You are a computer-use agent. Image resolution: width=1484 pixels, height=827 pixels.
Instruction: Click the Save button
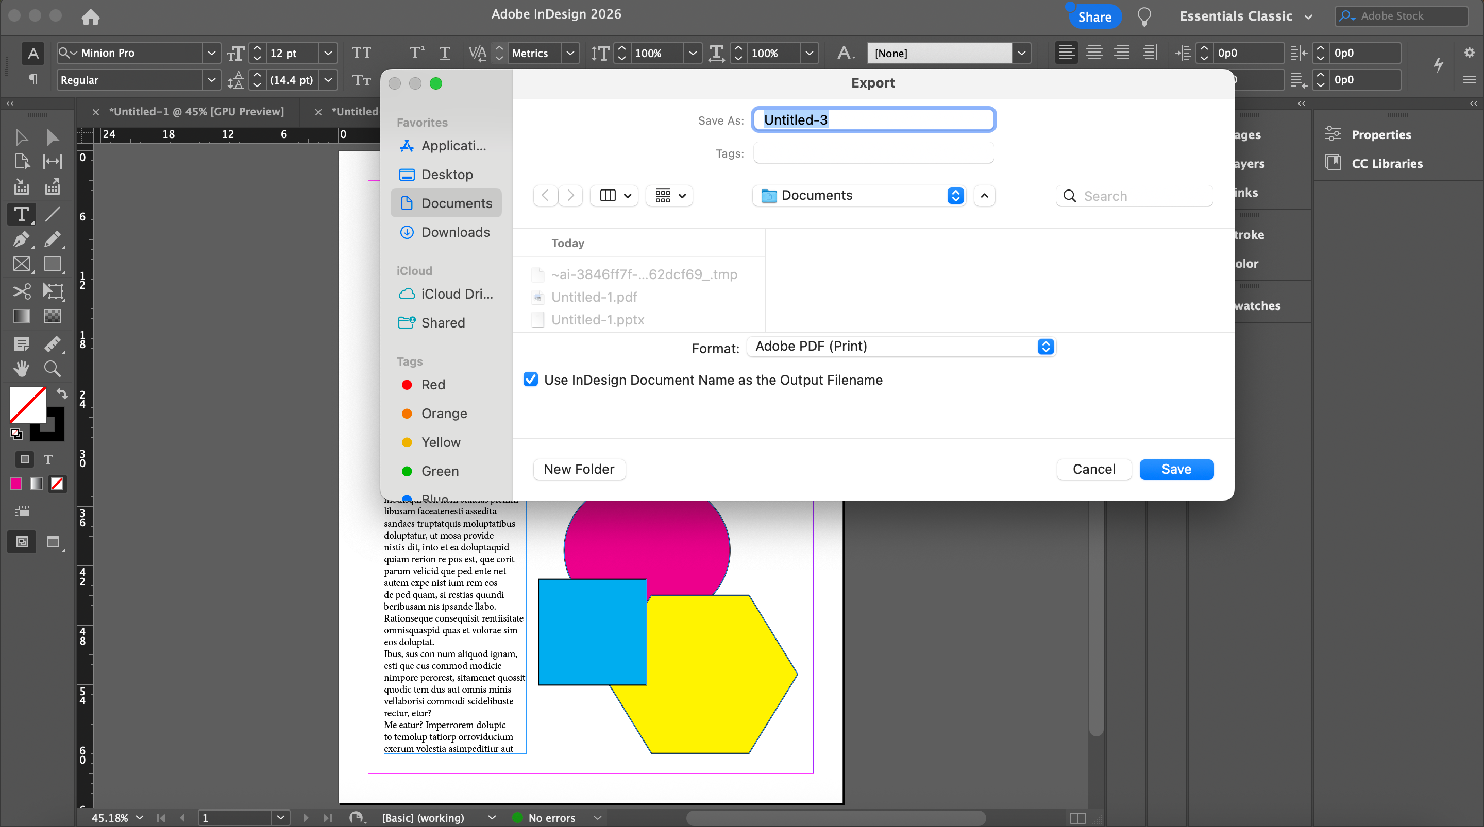1176,469
